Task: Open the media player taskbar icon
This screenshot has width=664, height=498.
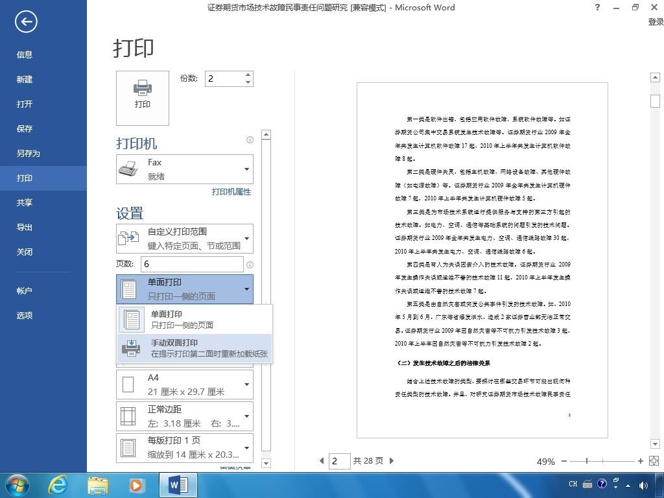Action: (x=137, y=485)
